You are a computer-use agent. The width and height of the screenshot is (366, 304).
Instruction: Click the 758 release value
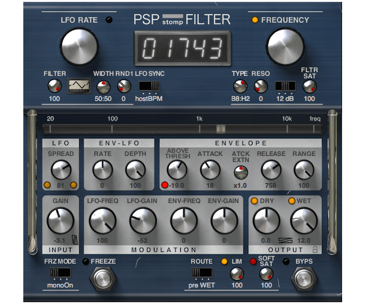click(271, 185)
